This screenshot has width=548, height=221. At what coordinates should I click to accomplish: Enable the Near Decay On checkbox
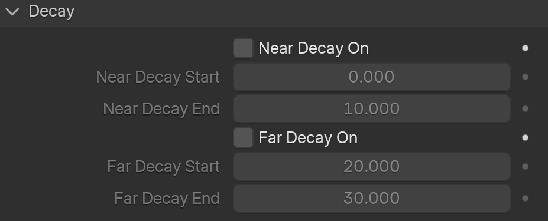243,48
